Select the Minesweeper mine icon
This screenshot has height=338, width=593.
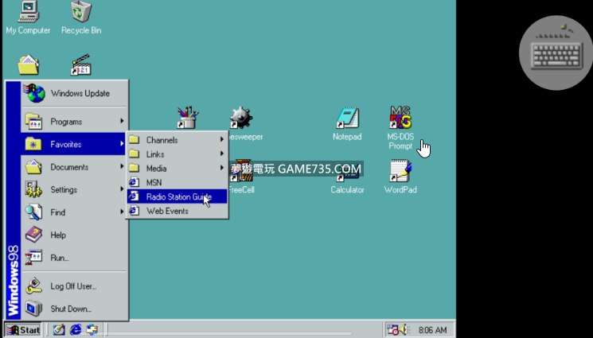[241, 118]
